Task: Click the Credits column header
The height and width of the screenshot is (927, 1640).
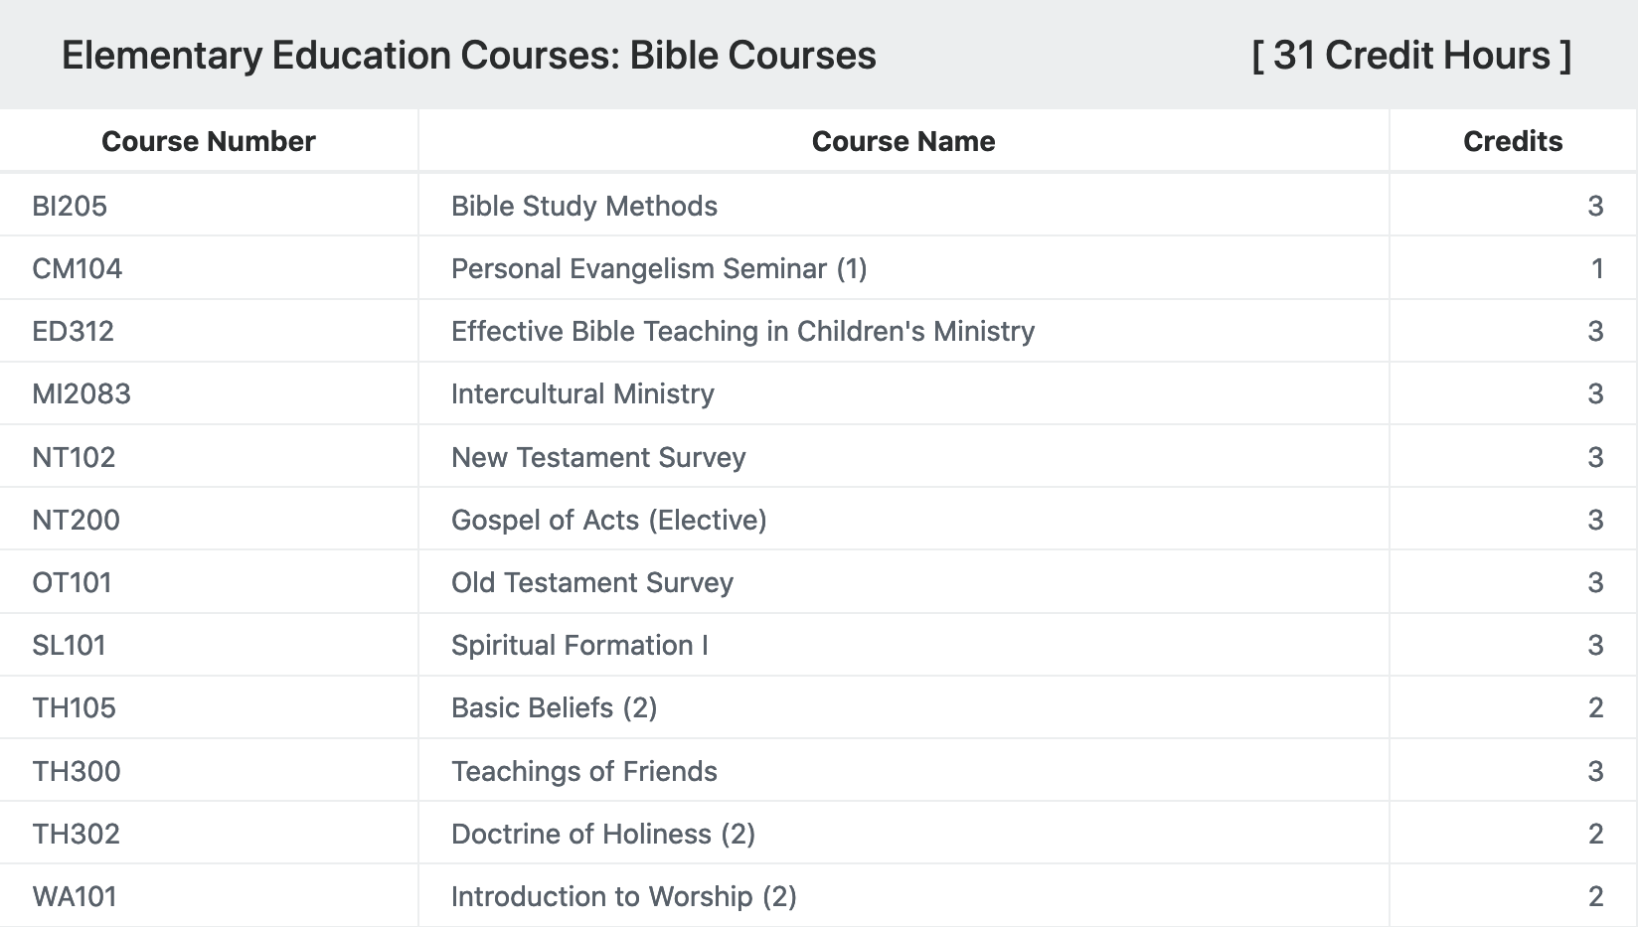Action: 1513,141
